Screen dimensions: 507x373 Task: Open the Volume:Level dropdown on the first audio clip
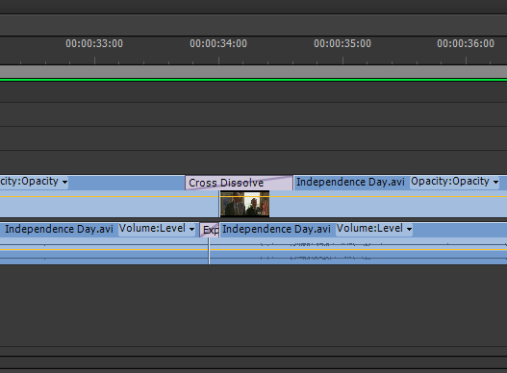tap(157, 229)
